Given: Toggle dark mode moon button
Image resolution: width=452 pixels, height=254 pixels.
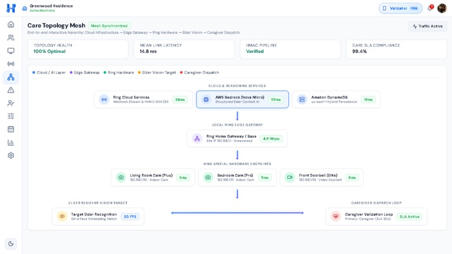Looking at the screenshot, I should point(11,244).
